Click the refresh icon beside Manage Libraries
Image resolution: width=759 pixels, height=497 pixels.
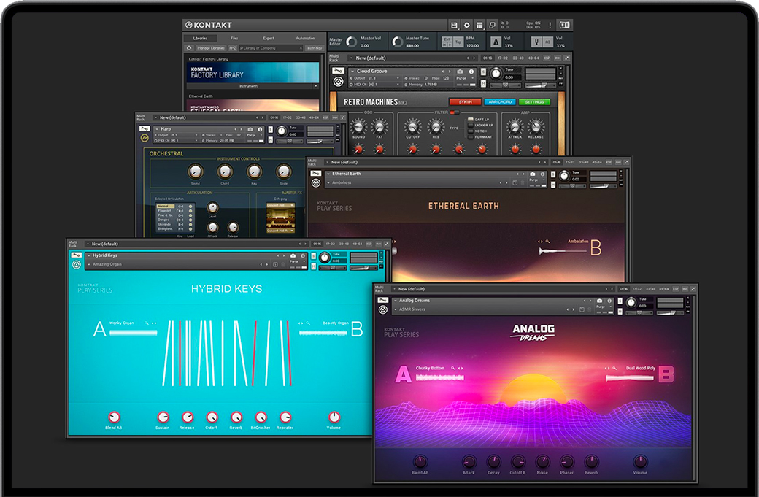189,48
